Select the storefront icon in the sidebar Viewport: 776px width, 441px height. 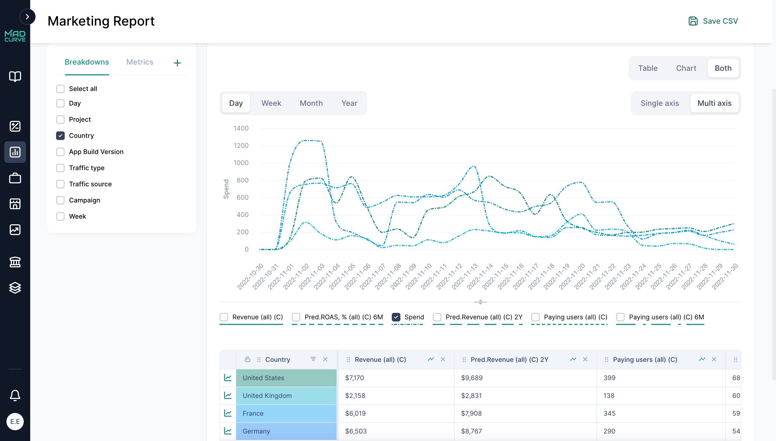[15, 204]
